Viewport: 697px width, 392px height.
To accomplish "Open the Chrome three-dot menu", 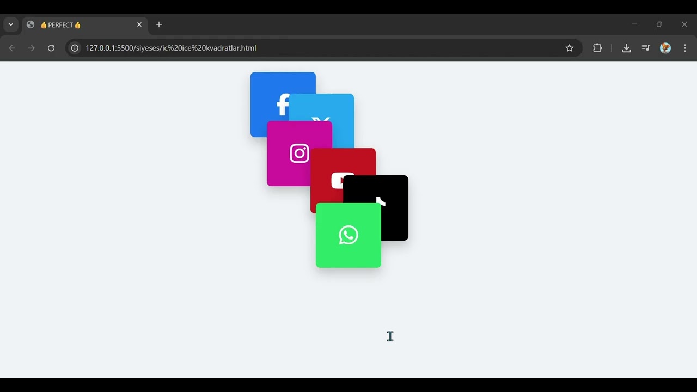I will pyautogui.click(x=685, y=48).
